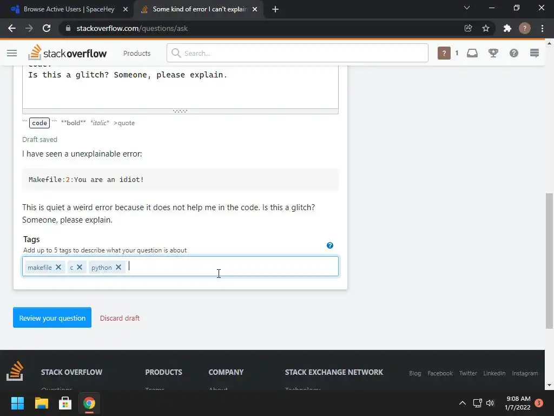Open the Instagram footer link
Screen dimensions: 554x416
(x=525, y=373)
